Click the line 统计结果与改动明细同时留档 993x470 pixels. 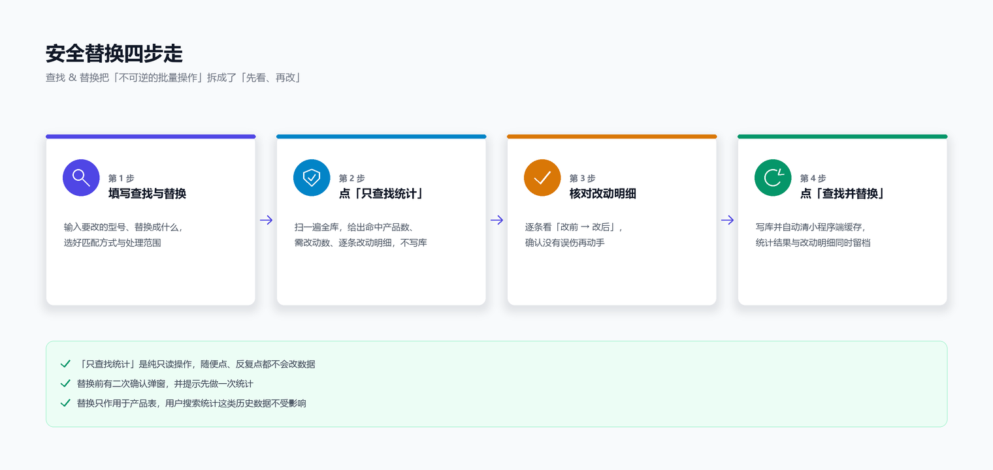[813, 243]
